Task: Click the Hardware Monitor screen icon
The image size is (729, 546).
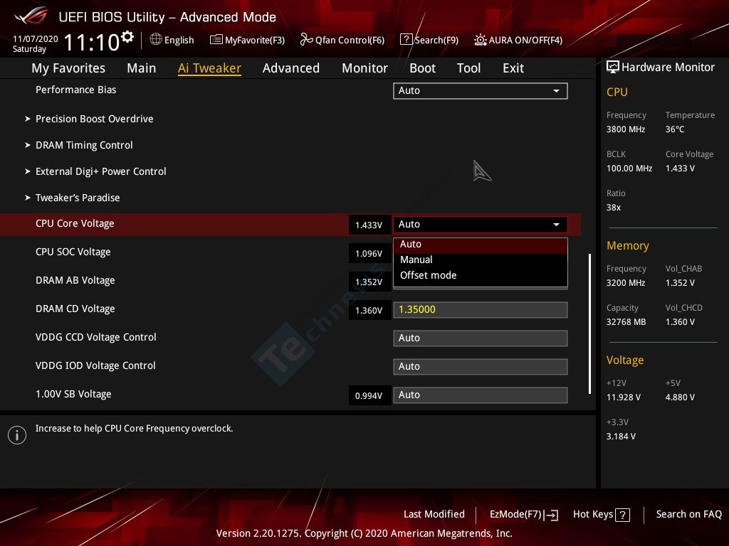Action: click(x=613, y=68)
